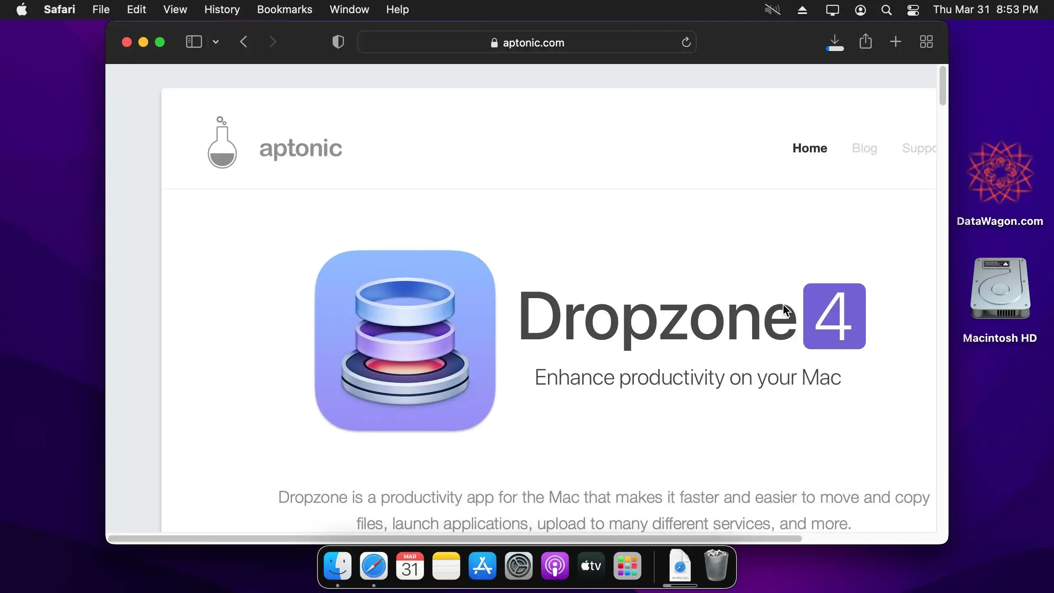Screen dimensions: 1054x593
Task: Open the Share sheet icon
Action: pos(865,42)
